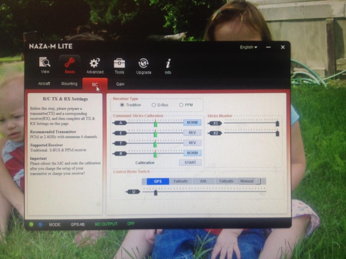Image resolution: width=346 pixels, height=259 pixels.
Task: Click the R channel slider handle
Action: click(155, 154)
